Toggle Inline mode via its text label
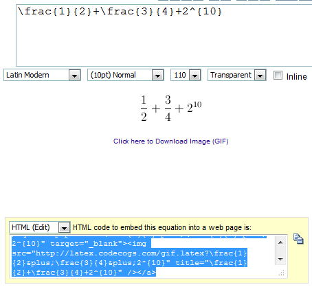Viewport: 312px width, 287px height. point(296,76)
